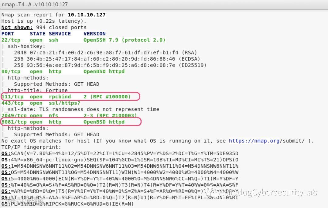Click the PORT STATE SERVICE VERSION header row
This screenshot has height=208, width=328.
(x=53, y=34)
